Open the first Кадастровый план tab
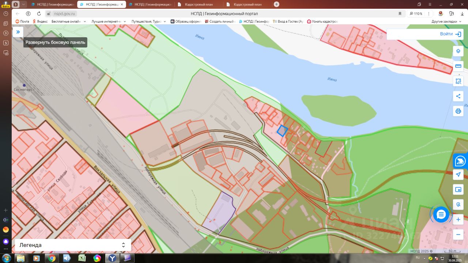 [199, 4]
